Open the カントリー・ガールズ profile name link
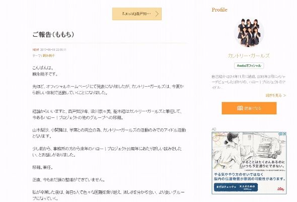Image resolution: width=297 pixels, height=202 pixels. coord(249,56)
